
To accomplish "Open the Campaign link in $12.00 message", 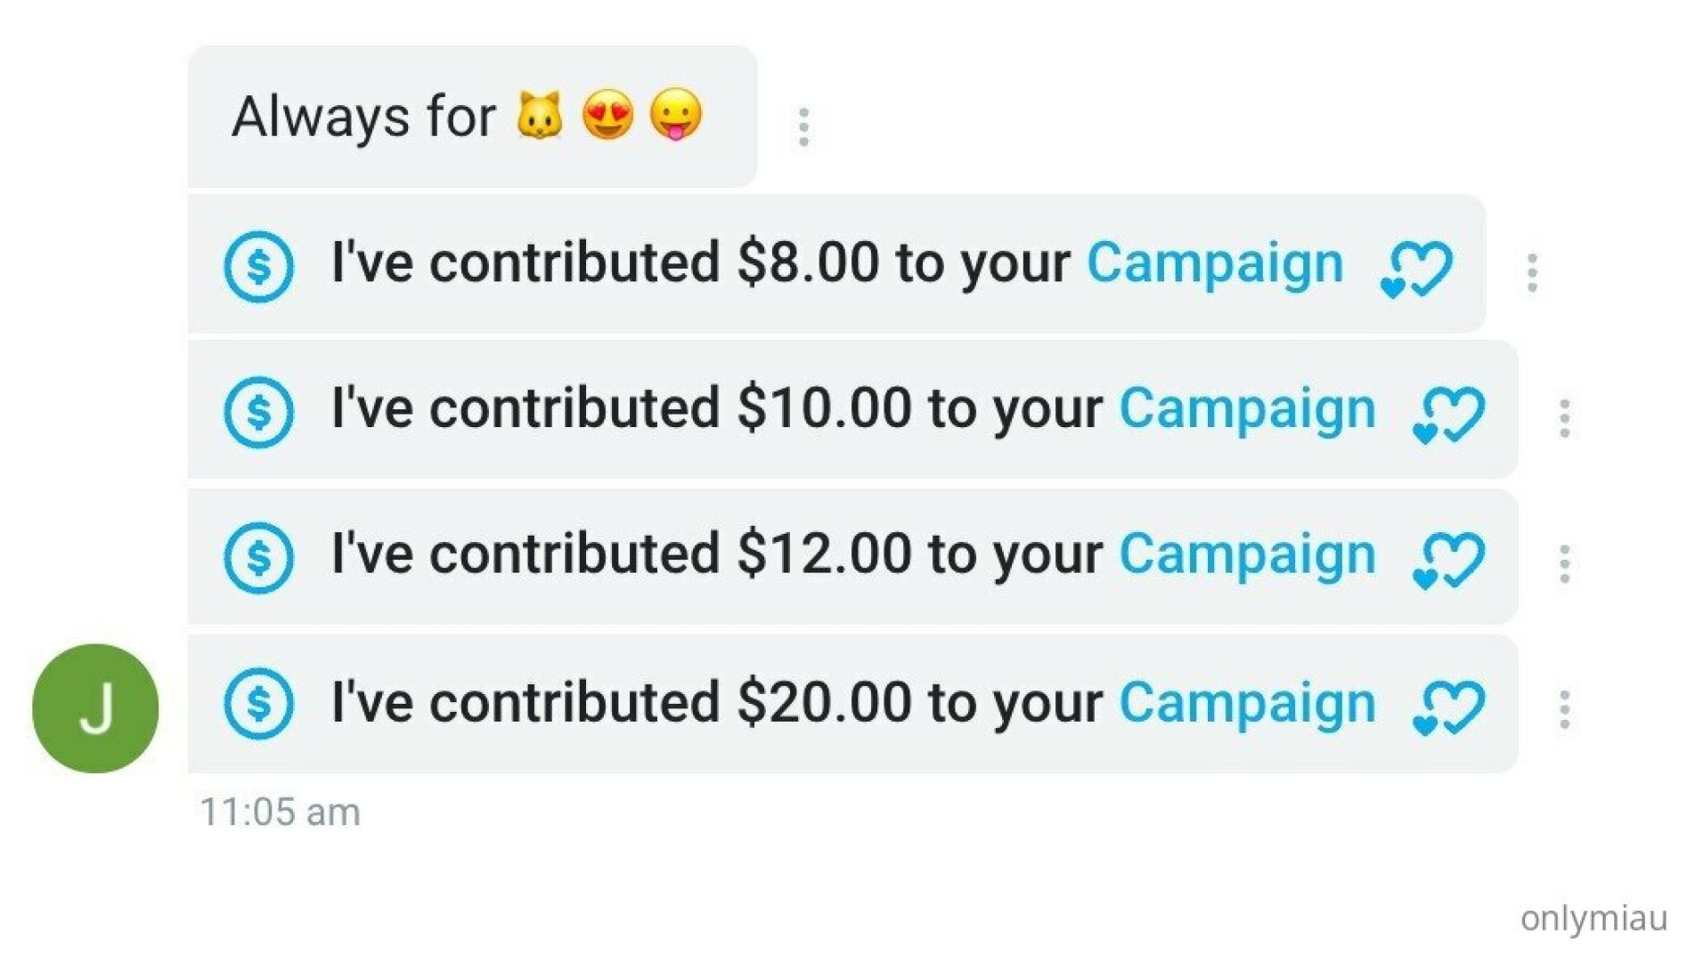I will 1247,555.
